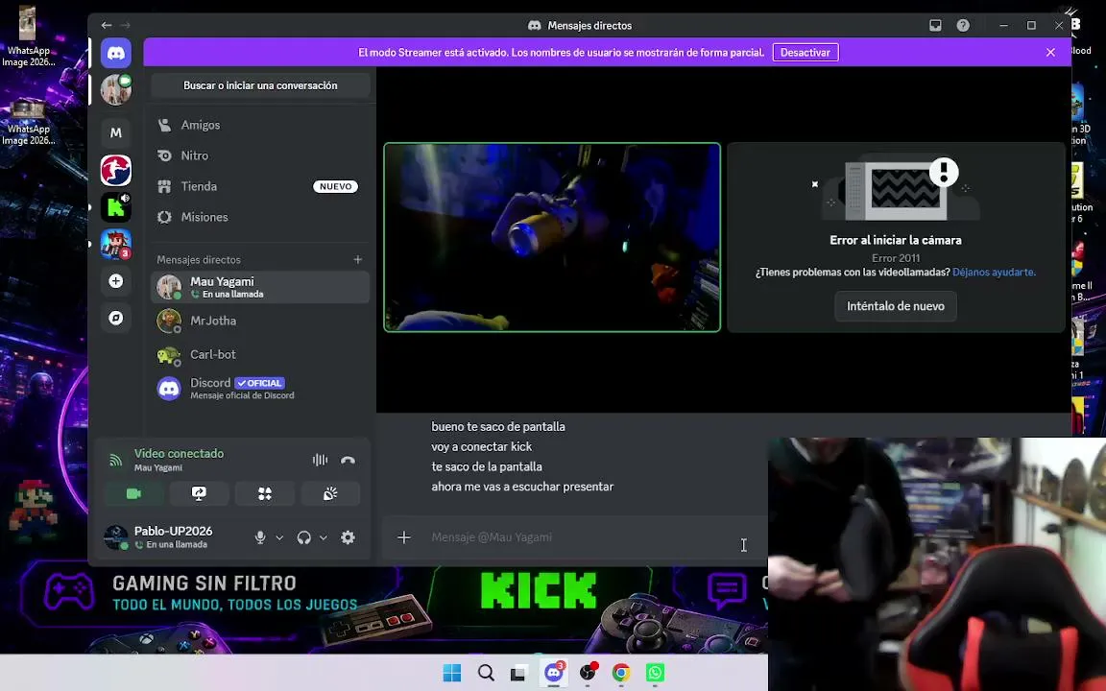Viewport: 1106px width, 691px height.
Task: Select top WhatsApp Image desktop file
Action: pyautogui.click(x=28, y=36)
